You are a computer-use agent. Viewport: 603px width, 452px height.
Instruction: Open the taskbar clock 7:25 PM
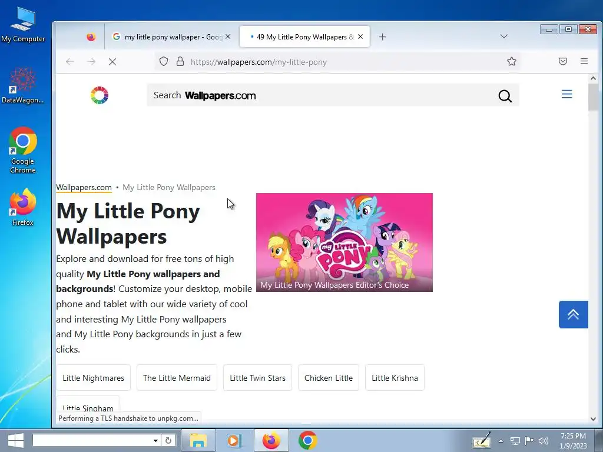pyautogui.click(x=573, y=440)
